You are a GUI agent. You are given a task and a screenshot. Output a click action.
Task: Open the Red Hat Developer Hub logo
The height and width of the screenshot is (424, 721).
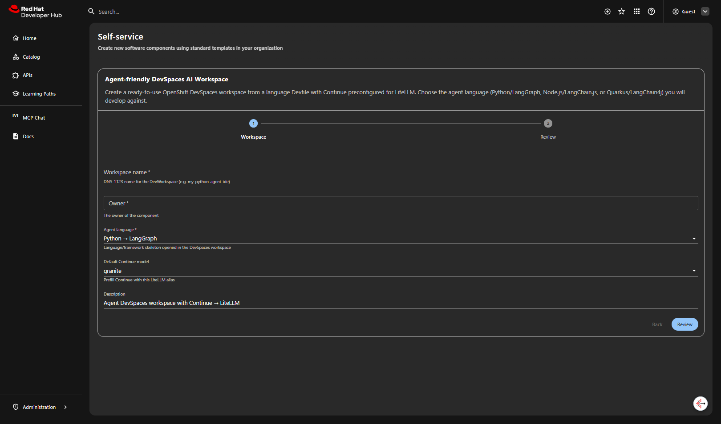[35, 12]
